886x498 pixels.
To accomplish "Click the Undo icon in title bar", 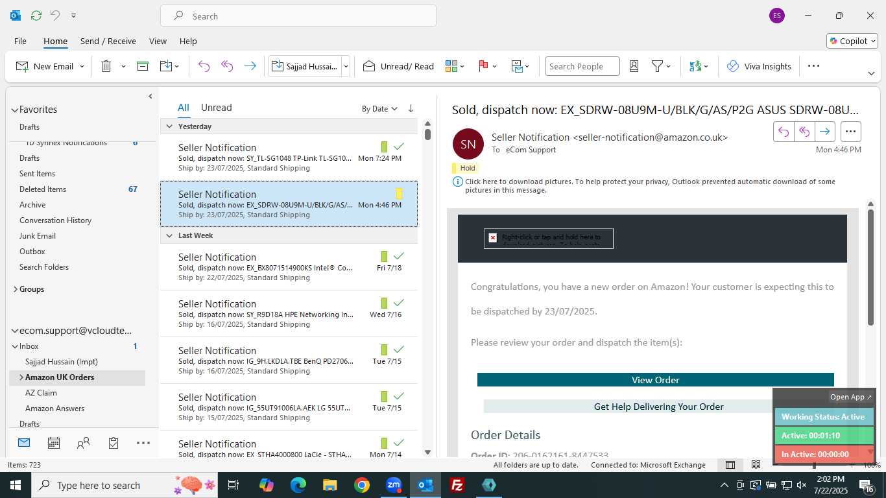I will coord(55,16).
